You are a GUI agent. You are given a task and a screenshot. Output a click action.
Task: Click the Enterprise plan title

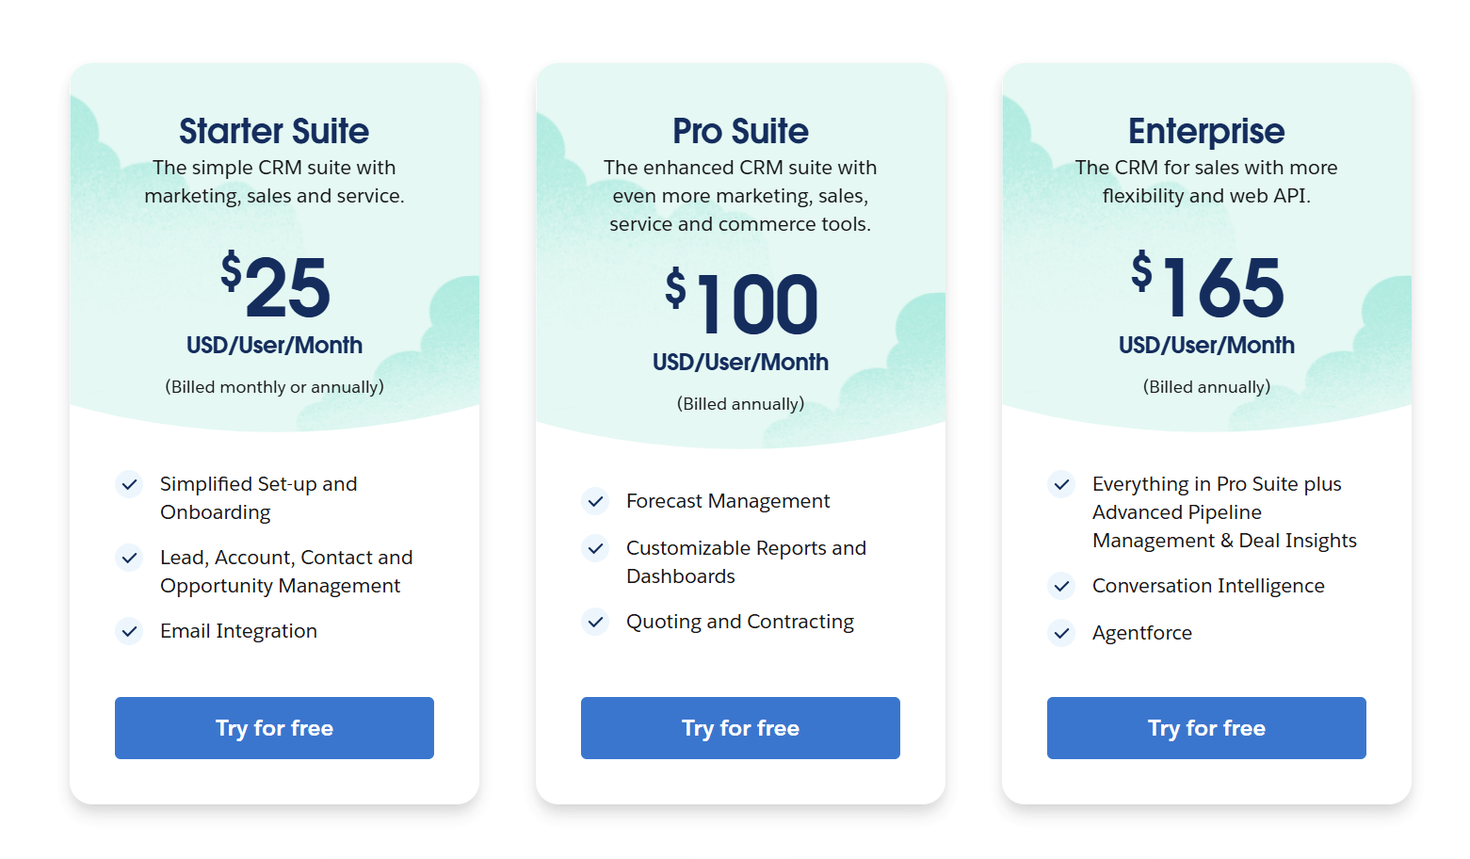tap(1206, 131)
